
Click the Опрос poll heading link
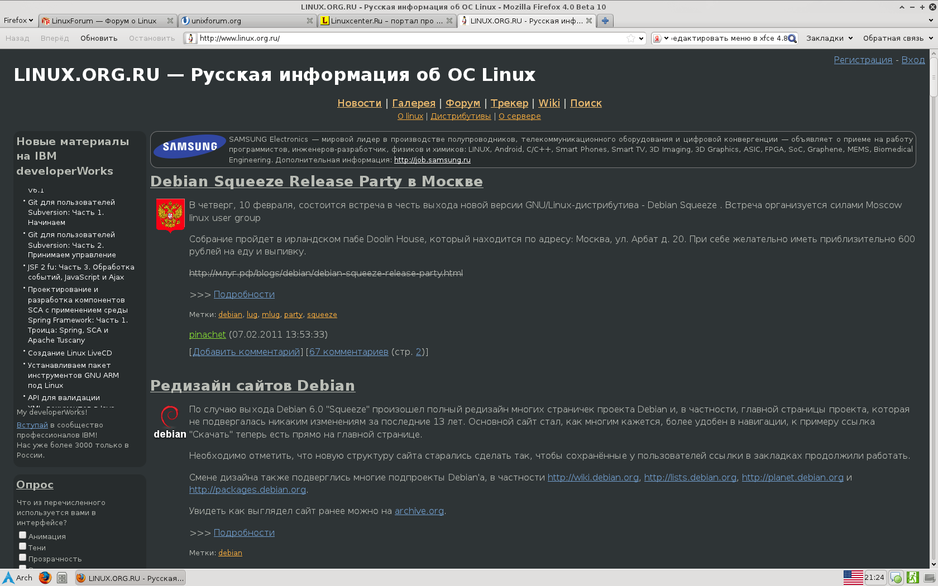click(35, 484)
